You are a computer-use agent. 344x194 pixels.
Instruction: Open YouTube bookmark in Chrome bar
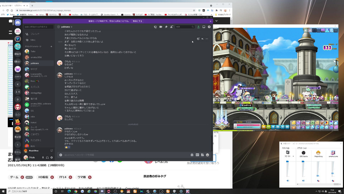74,15
